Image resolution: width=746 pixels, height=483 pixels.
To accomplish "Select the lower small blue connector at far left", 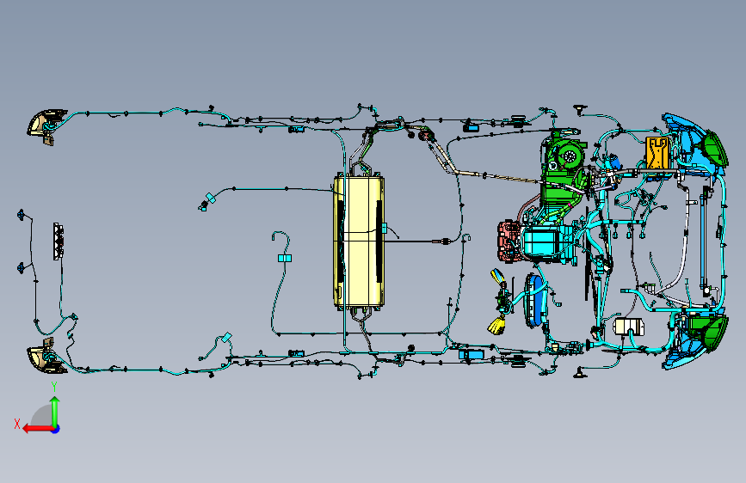I will pos(21,267).
